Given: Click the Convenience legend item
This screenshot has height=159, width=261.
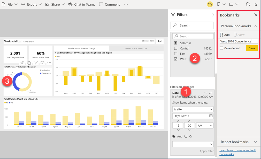Looking at the screenshot, I should (x=45, y=73).
